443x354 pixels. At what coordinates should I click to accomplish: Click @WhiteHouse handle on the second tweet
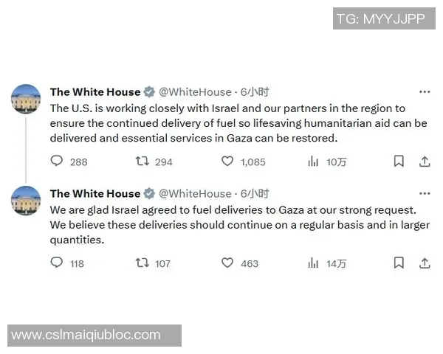pos(195,193)
